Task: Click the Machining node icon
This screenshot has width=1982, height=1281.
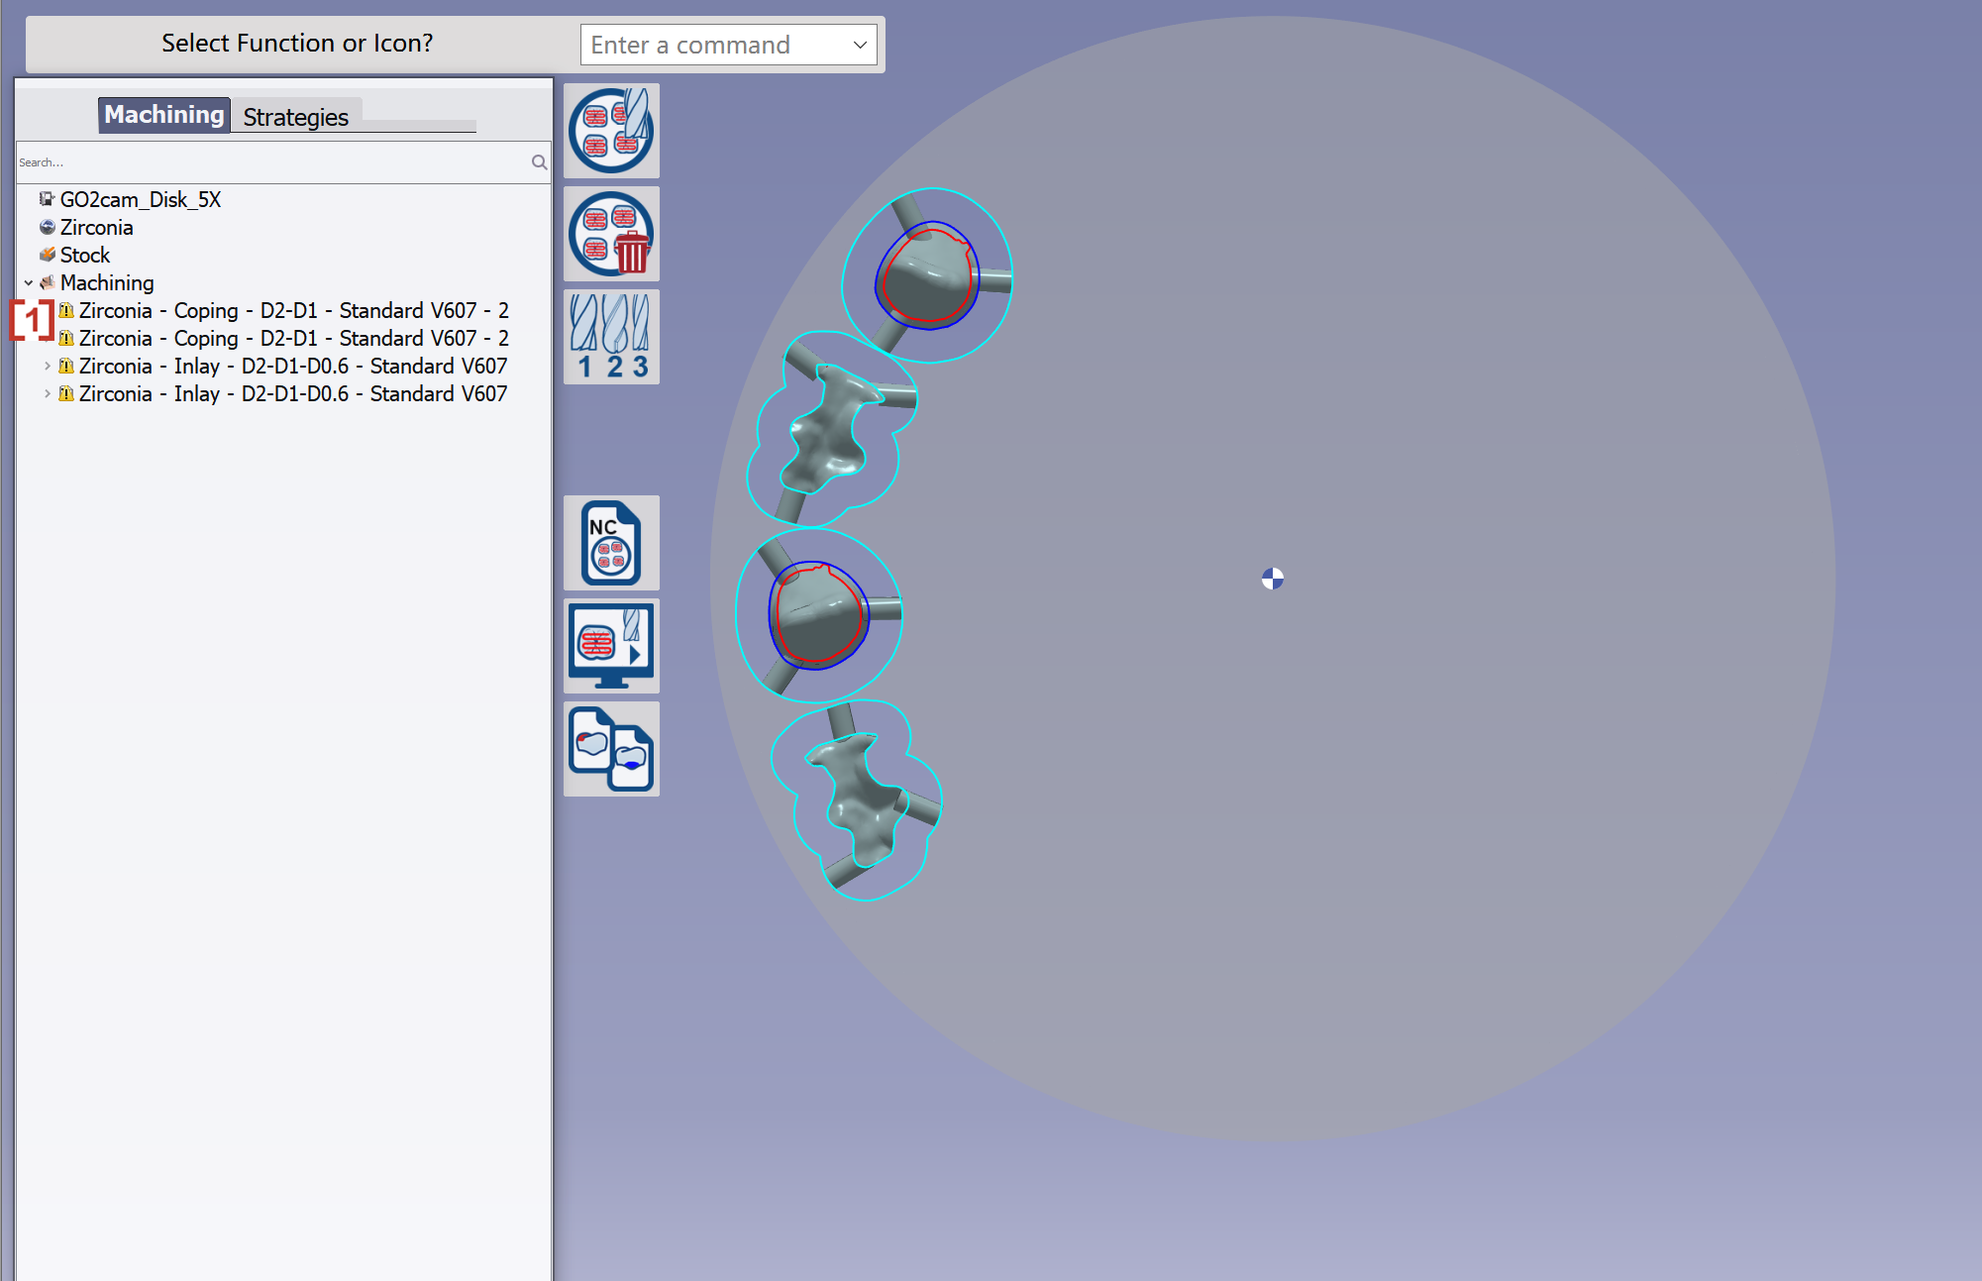Action: 47,282
